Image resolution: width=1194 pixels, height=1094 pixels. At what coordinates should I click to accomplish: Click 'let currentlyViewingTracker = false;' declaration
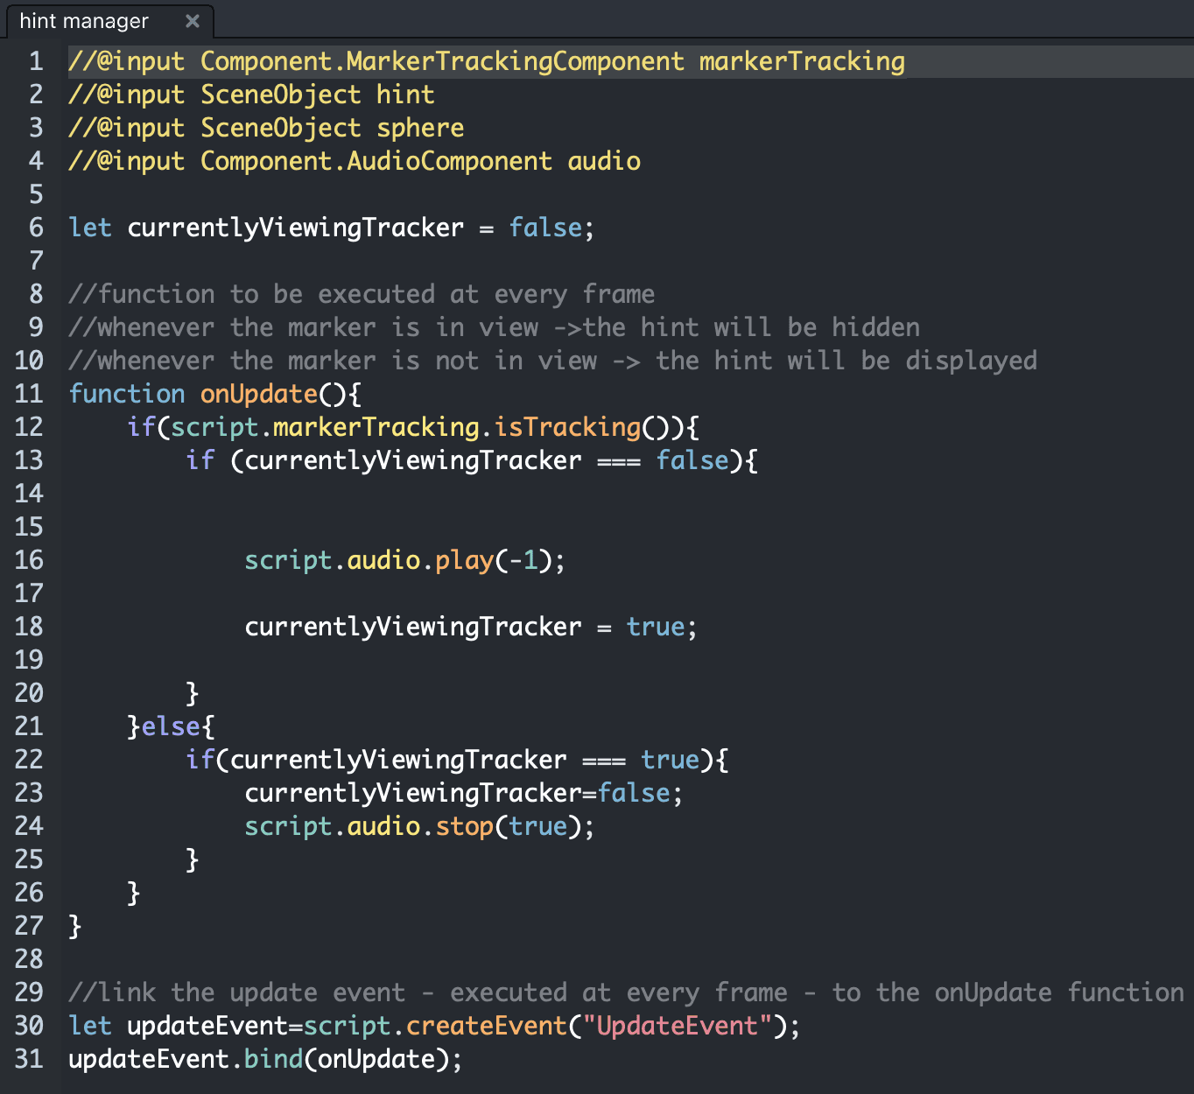(332, 228)
